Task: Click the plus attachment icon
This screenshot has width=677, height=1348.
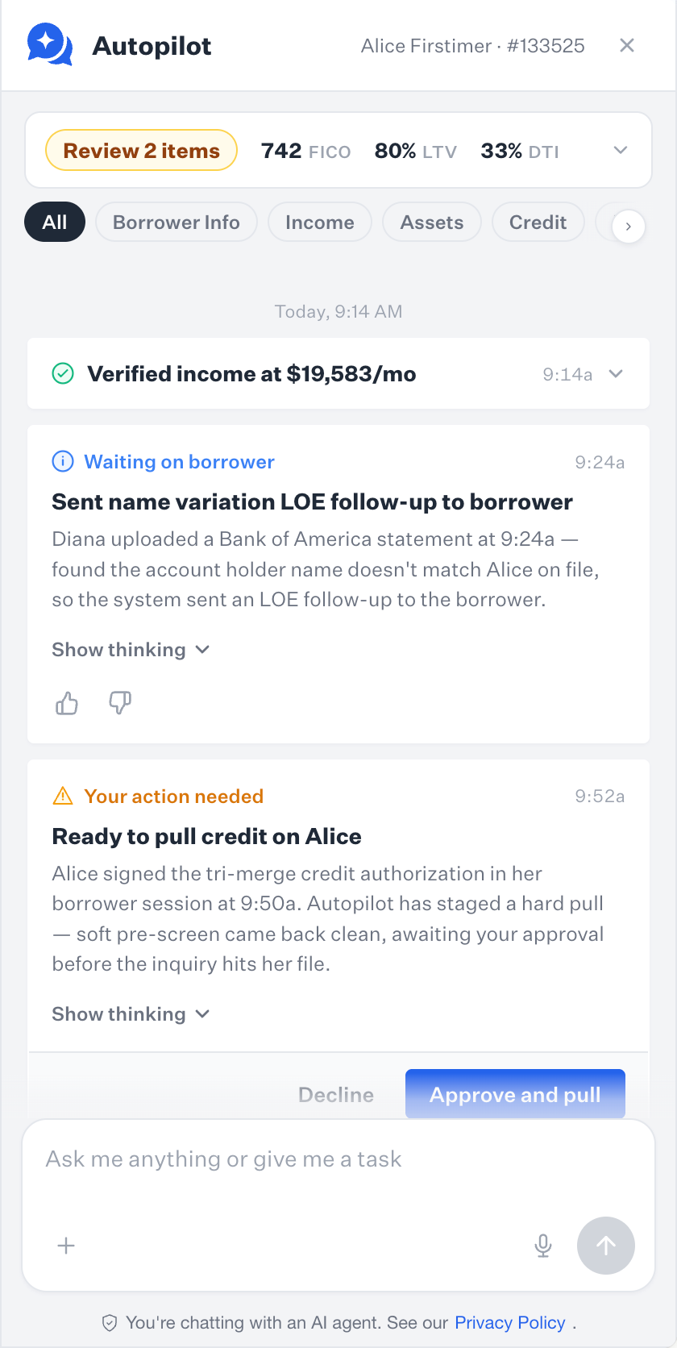Action: tap(66, 1246)
